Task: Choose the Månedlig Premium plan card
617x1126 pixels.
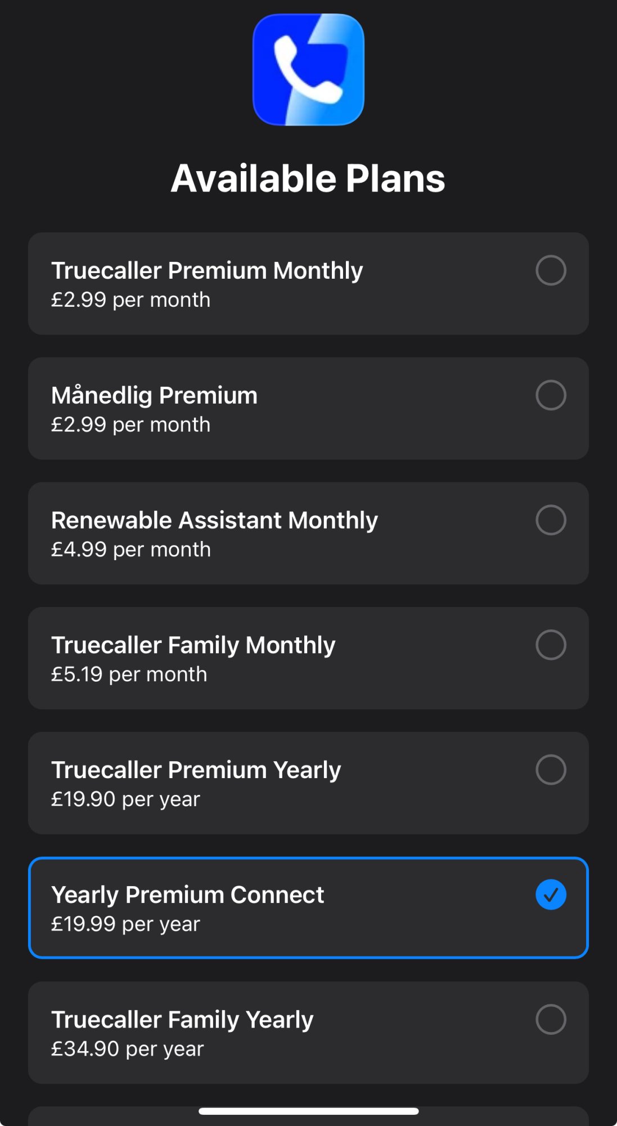Action: click(x=308, y=409)
